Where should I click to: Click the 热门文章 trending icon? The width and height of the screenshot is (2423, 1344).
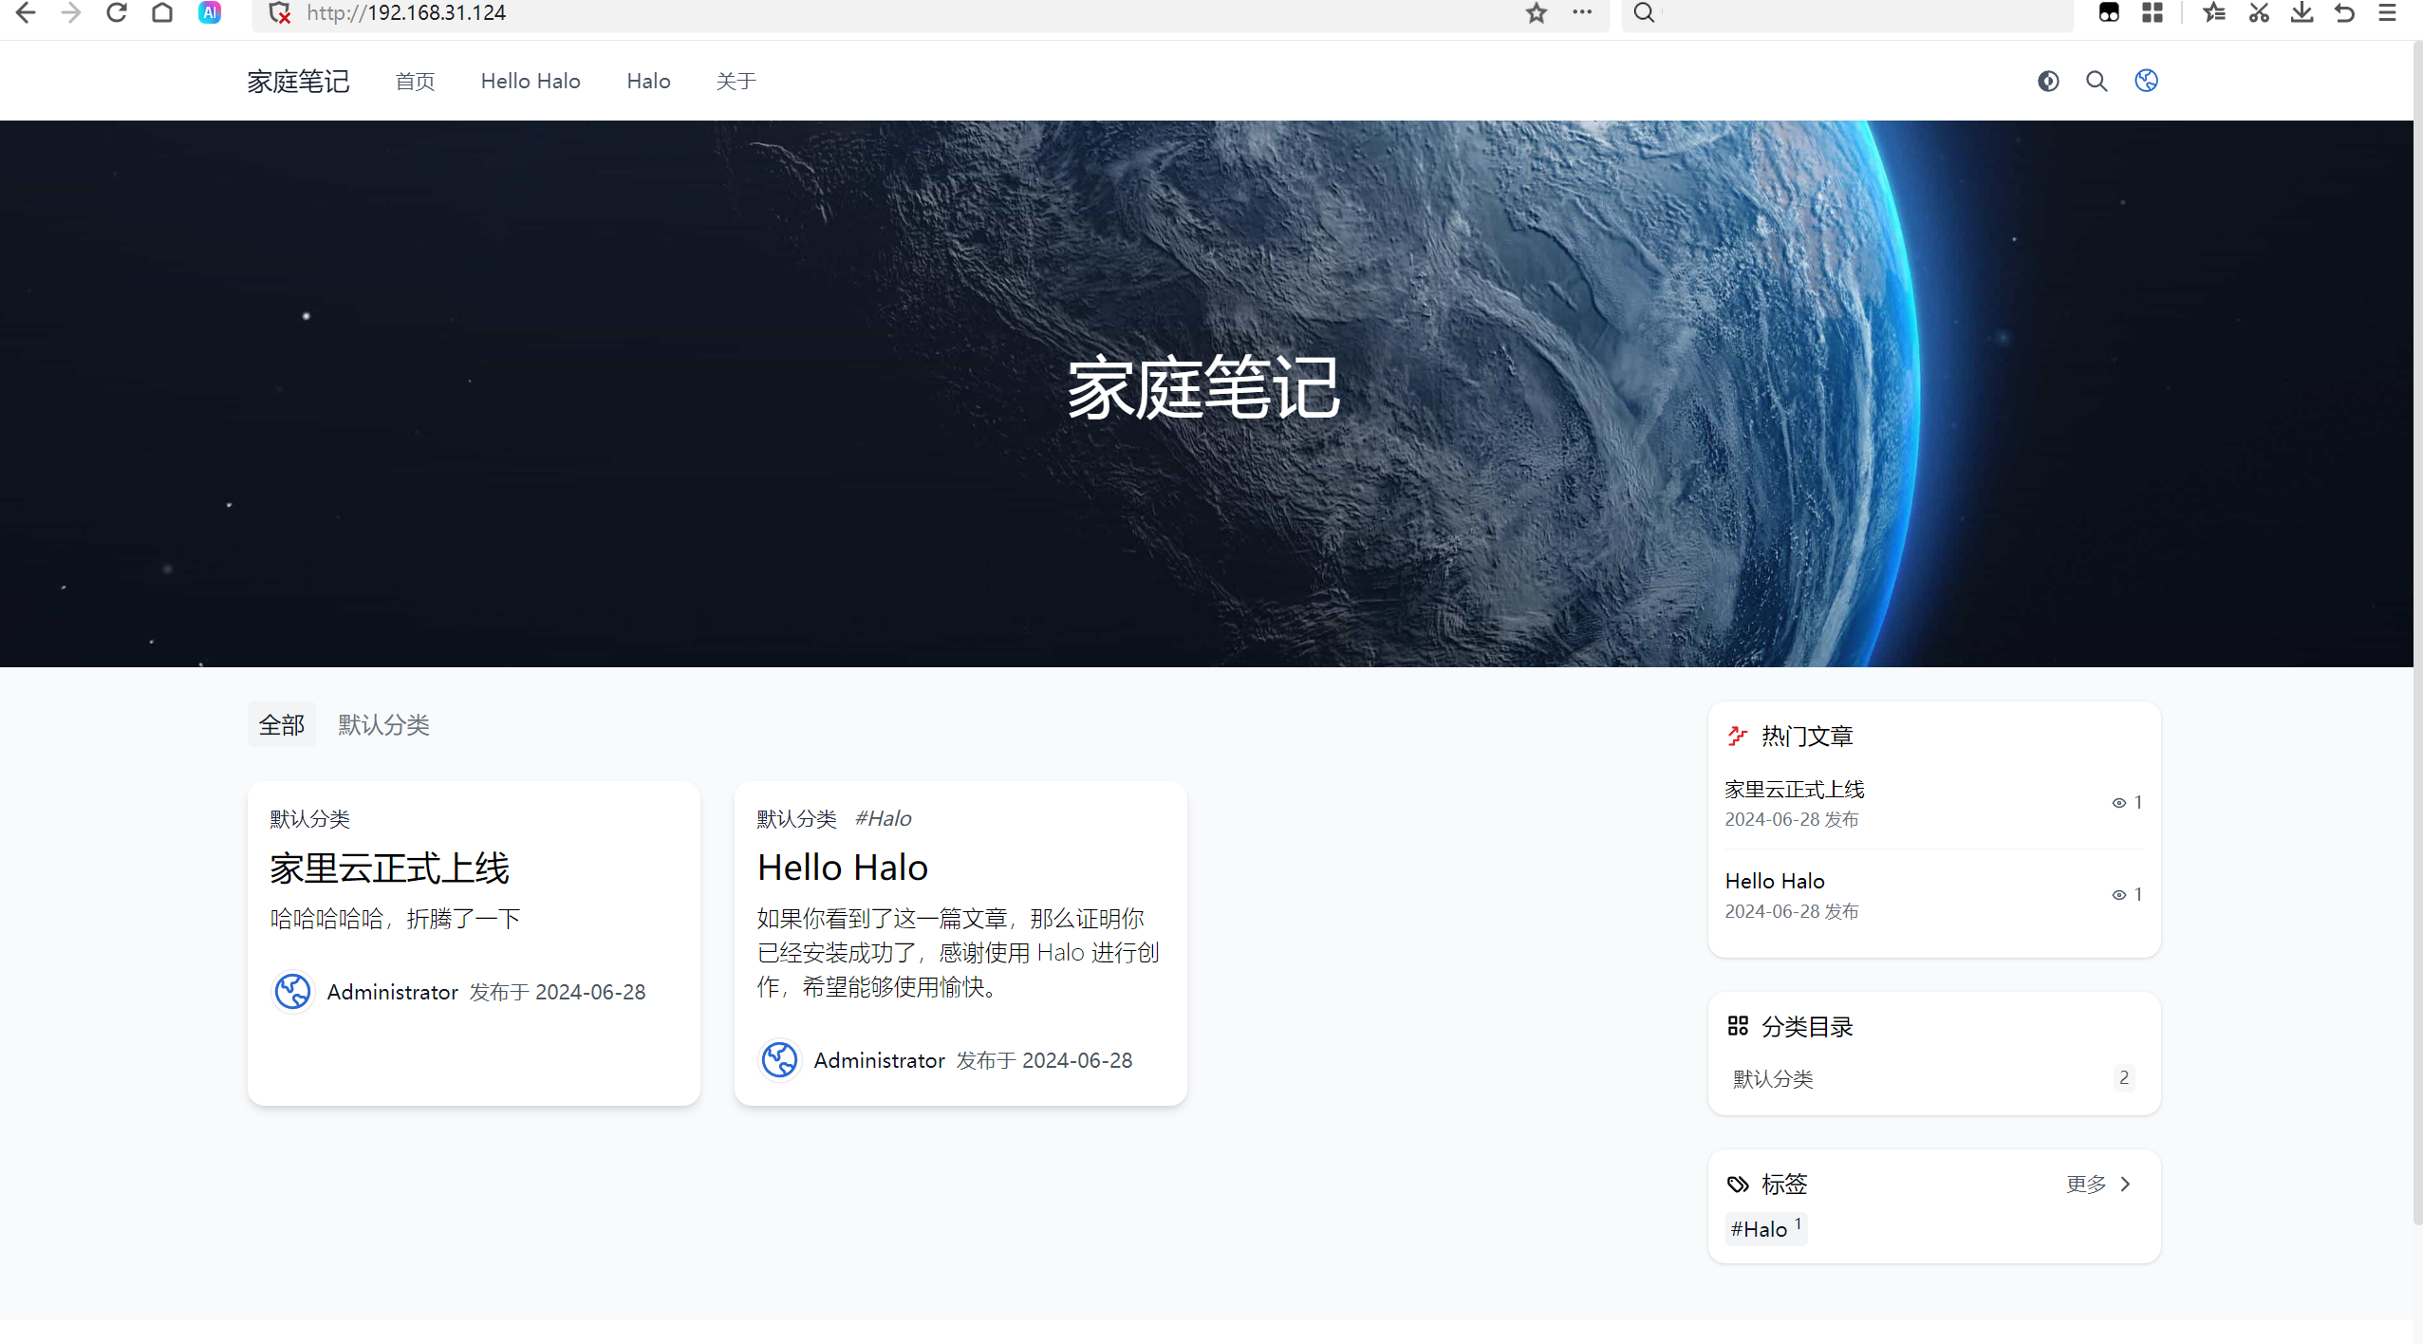[x=1737, y=737]
